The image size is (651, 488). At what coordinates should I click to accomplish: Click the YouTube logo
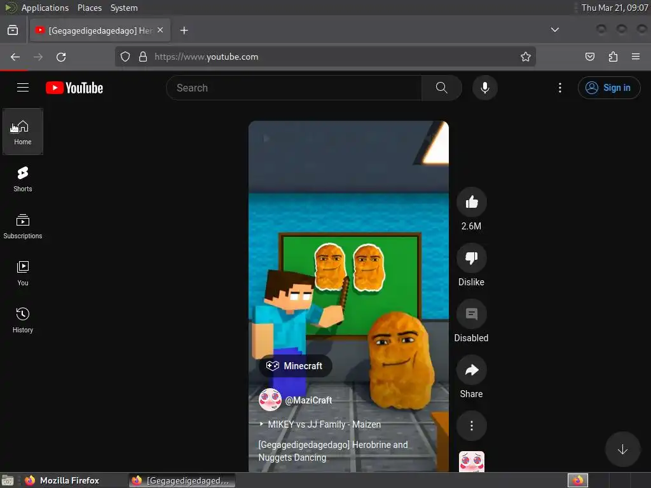coord(74,88)
